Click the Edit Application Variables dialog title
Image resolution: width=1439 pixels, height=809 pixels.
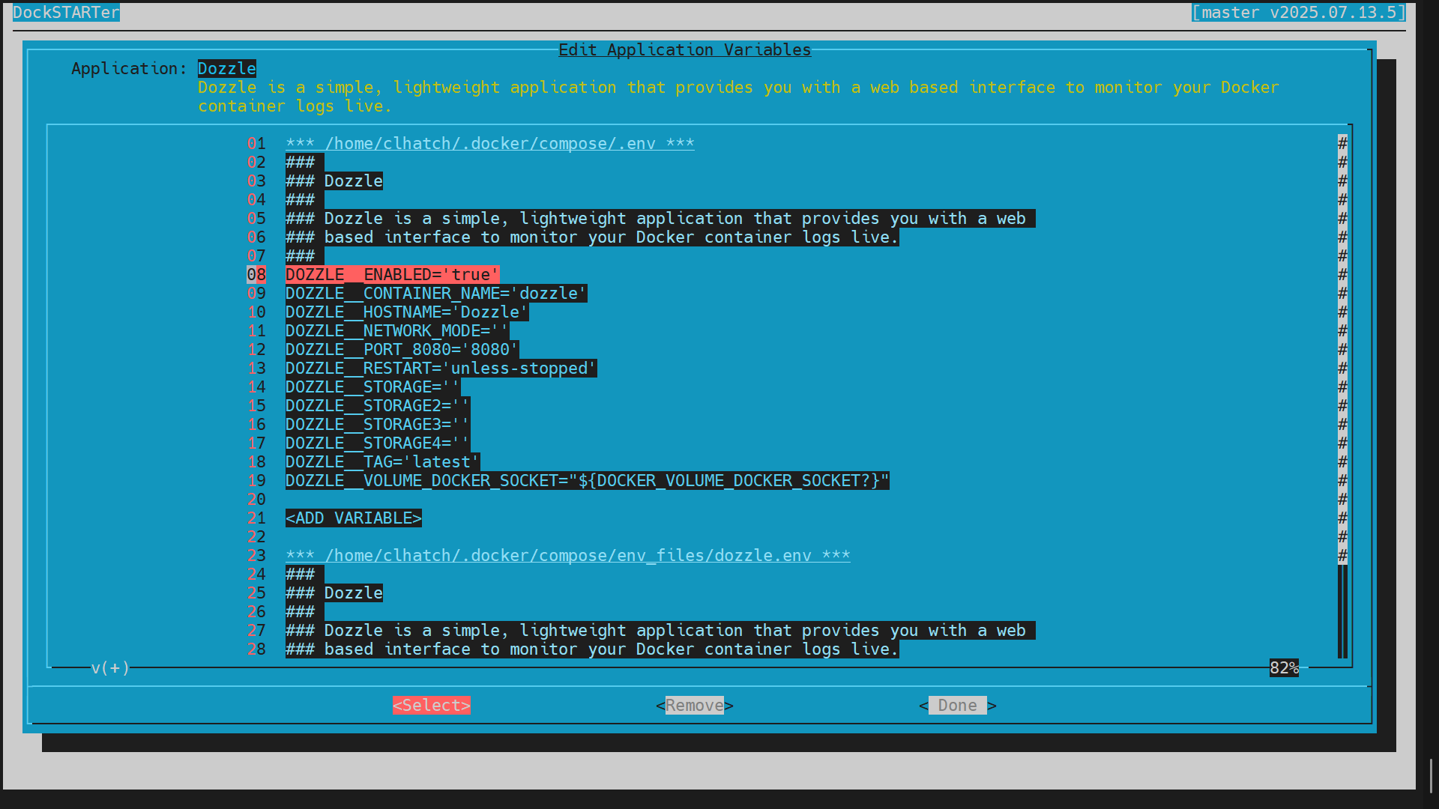[685, 50]
